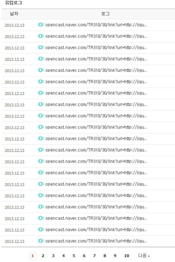Screen dimensions: 175x262
Task: Open the opencast.naver.com link in twelfth row
Action: click(96, 150)
